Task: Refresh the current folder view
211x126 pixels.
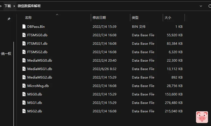Action: pos(209,6)
